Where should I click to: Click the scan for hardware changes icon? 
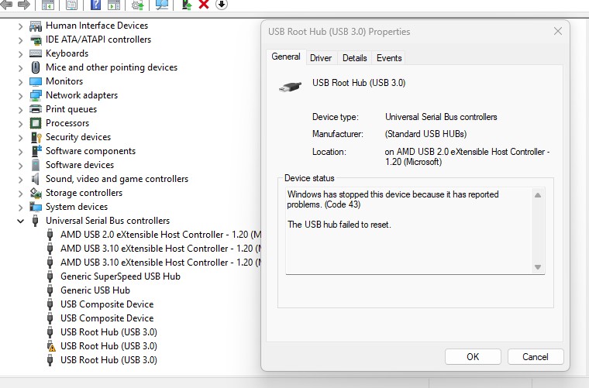pyautogui.click(x=162, y=5)
